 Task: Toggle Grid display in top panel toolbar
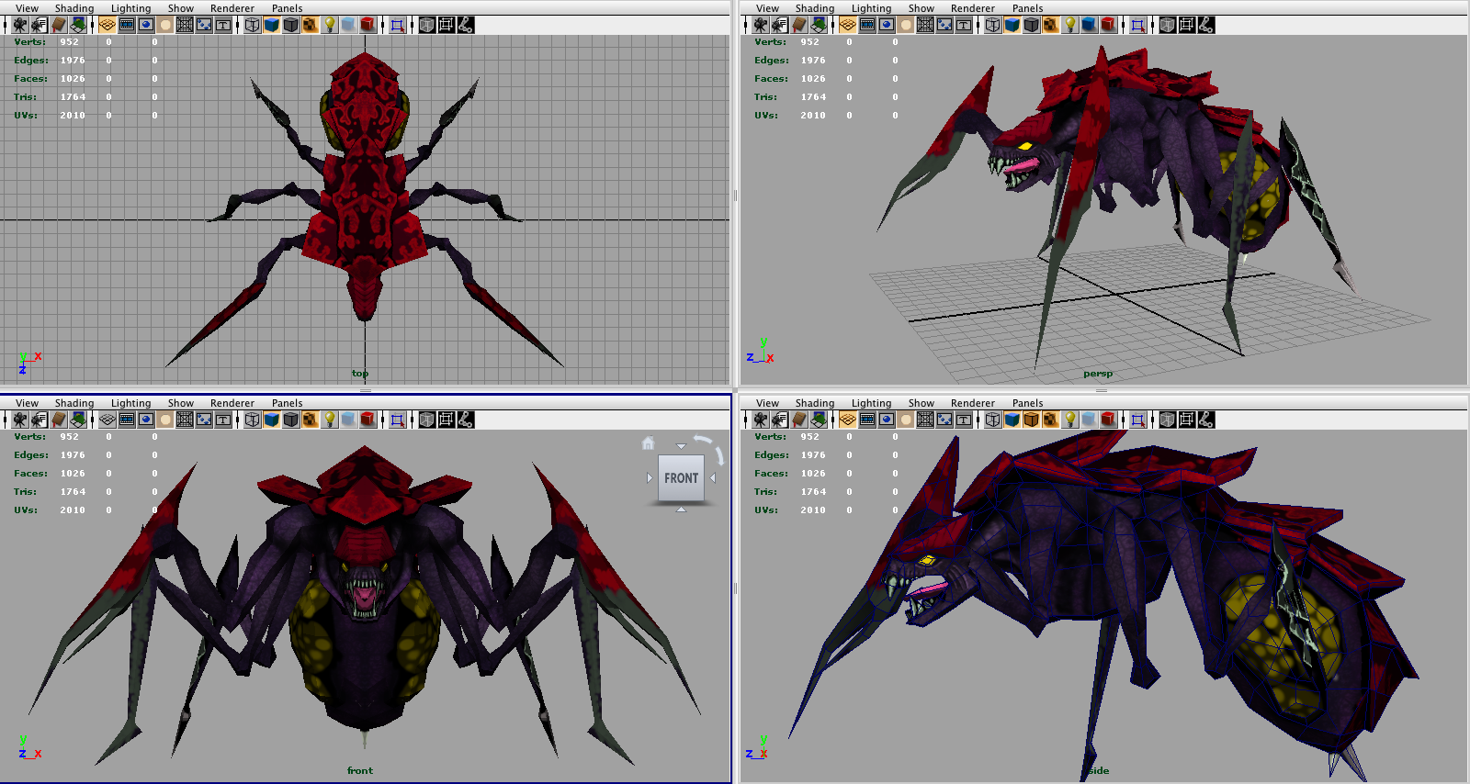click(x=107, y=25)
